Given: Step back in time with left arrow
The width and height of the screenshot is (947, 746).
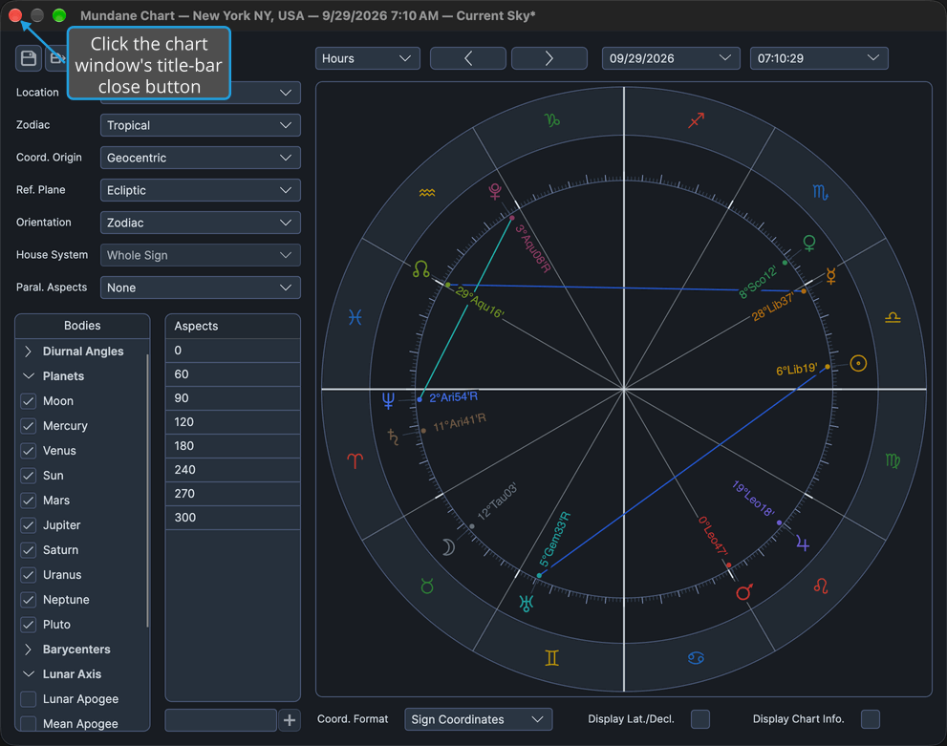Looking at the screenshot, I should click(467, 58).
